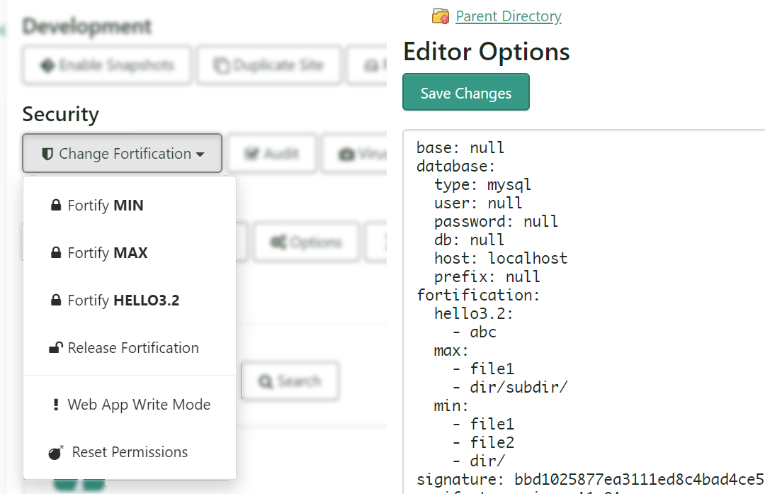The image size is (765, 494).
Task: Select Fortify MAX from the menu
Action: 107,253
